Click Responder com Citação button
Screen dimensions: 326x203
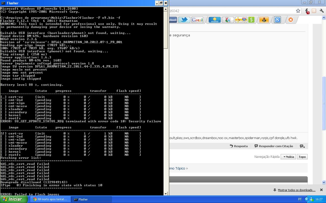(274, 146)
